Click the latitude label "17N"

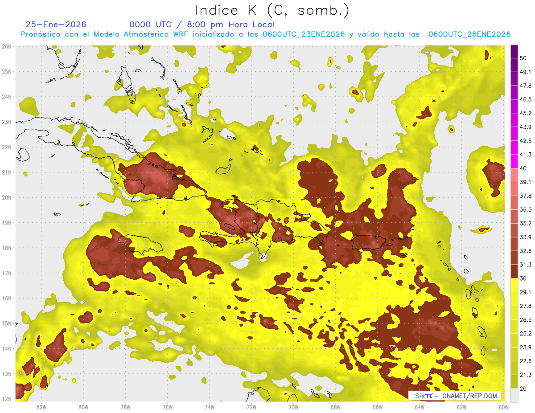7,273
